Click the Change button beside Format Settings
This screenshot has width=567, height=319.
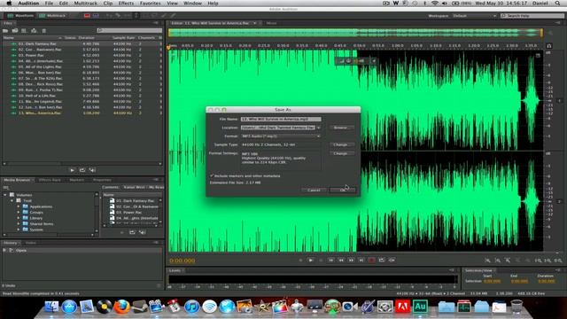340,153
